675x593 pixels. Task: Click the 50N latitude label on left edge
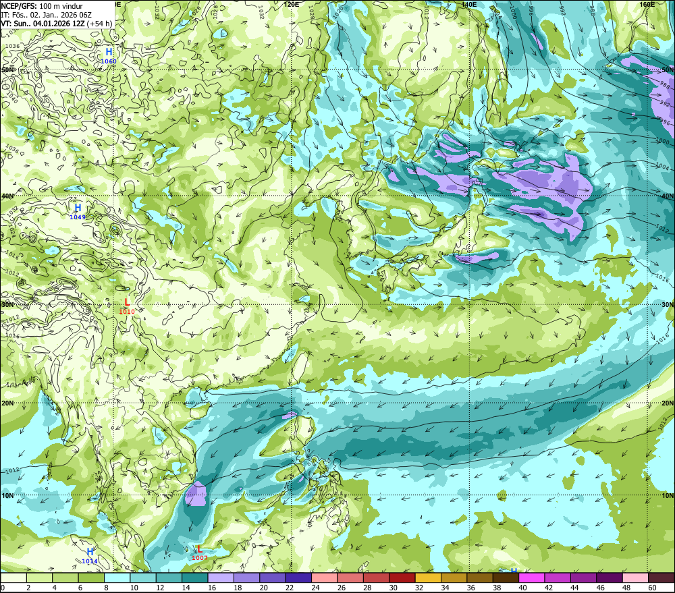coord(7,69)
